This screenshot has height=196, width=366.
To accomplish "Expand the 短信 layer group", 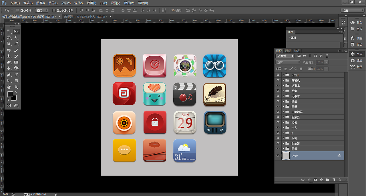I will [x=283, y=101].
